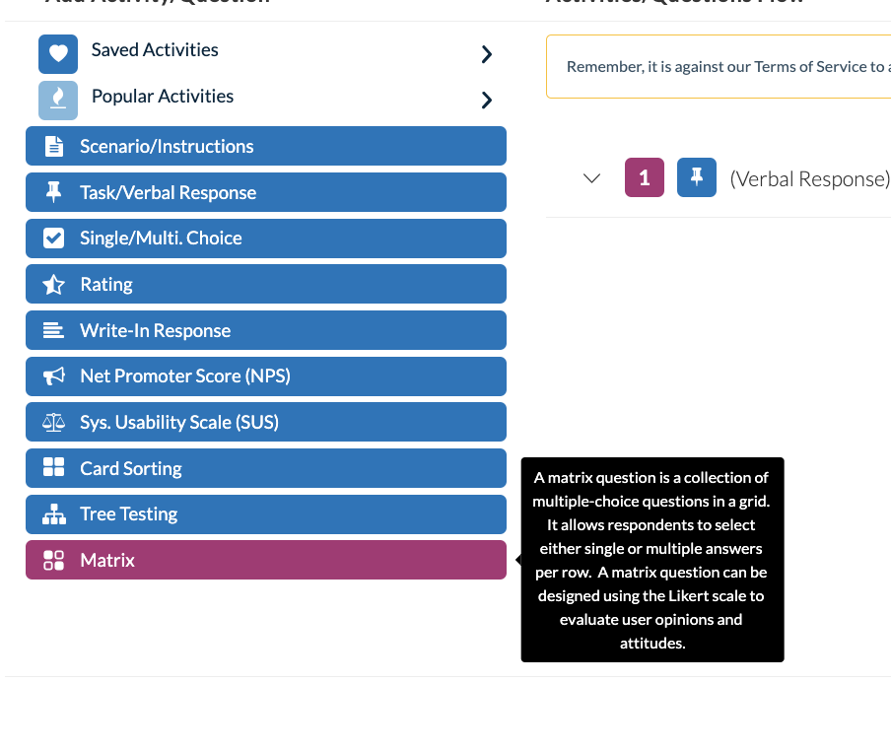Click the Net Promoter Score megaphone icon

tap(54, 376)
